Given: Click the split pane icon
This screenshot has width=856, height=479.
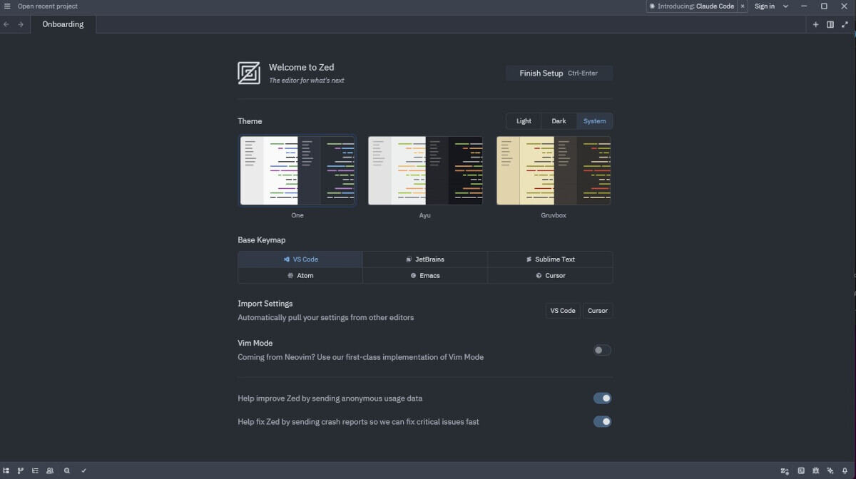Looking at the screenshot, I should pos(830,24).
